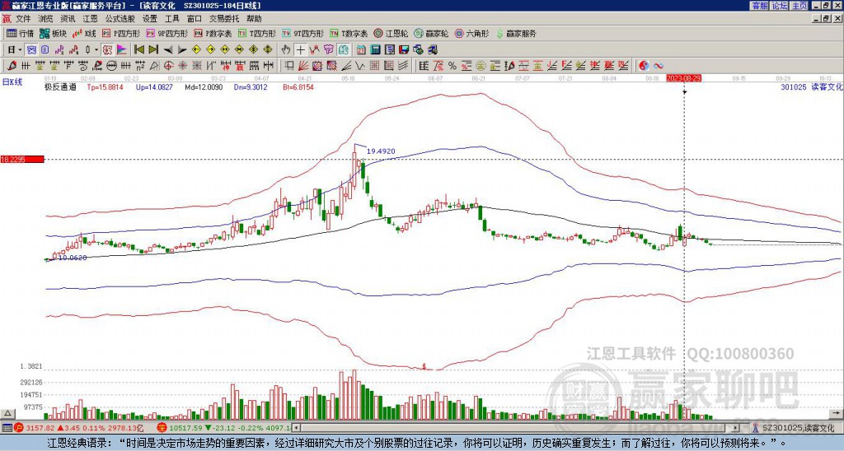The image size is (844, 451).
Task: Click the 19.4920 high price label
Action: 381,151
